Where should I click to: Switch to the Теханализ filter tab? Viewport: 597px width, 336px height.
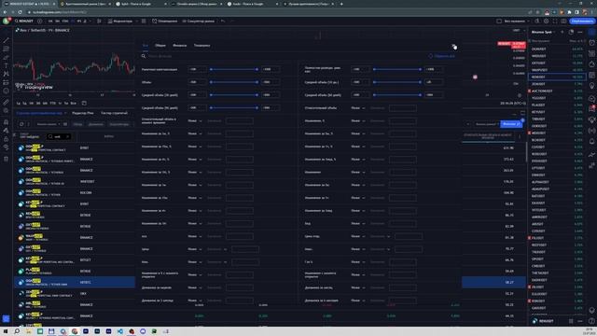click(201, 46)
